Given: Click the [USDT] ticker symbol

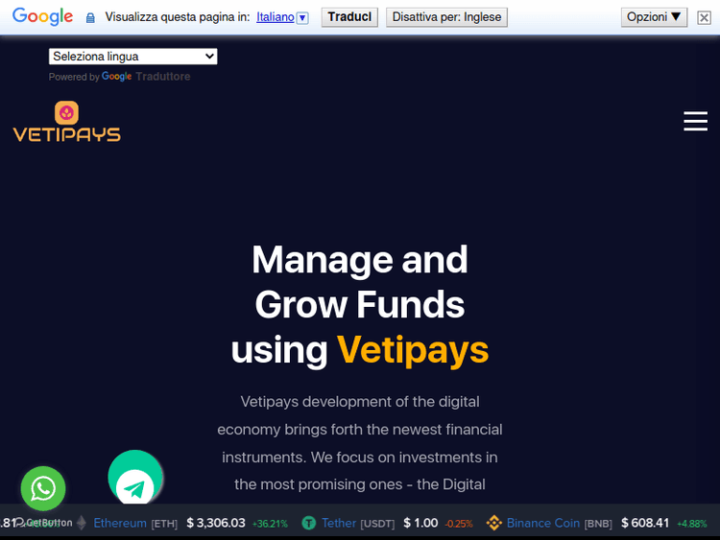Looking at the screenshot, I should tap(377, 524).
